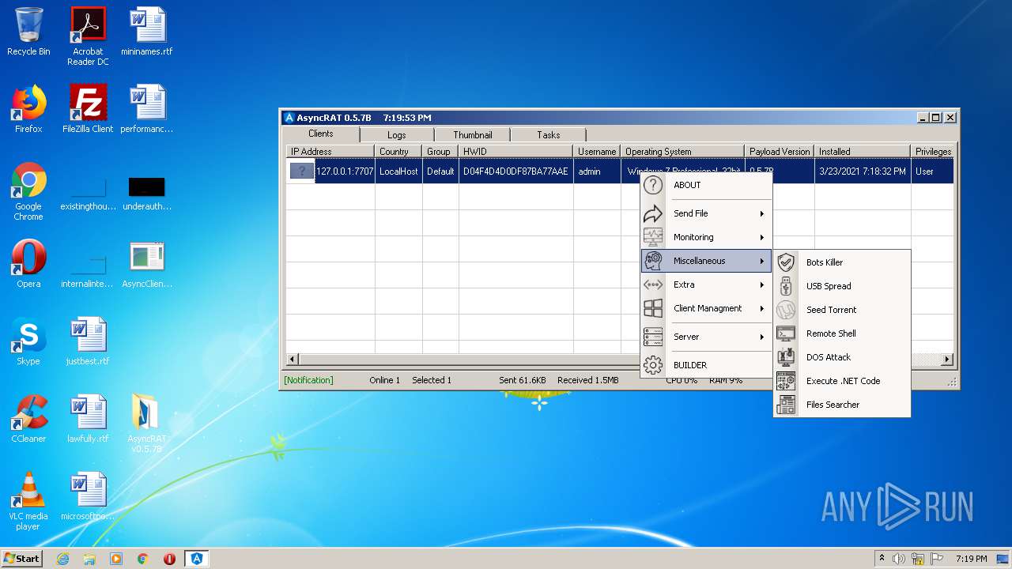
Task: Click the Execute .NET Code icon
Action: [786, 381]
